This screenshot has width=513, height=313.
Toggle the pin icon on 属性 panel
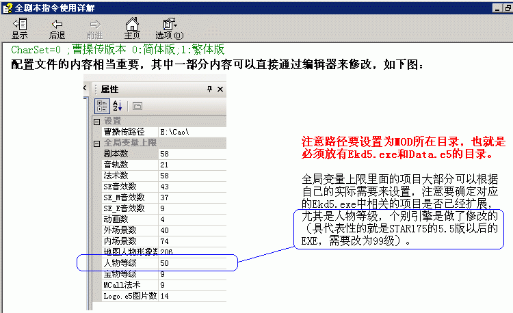click(x=209, y=90)
